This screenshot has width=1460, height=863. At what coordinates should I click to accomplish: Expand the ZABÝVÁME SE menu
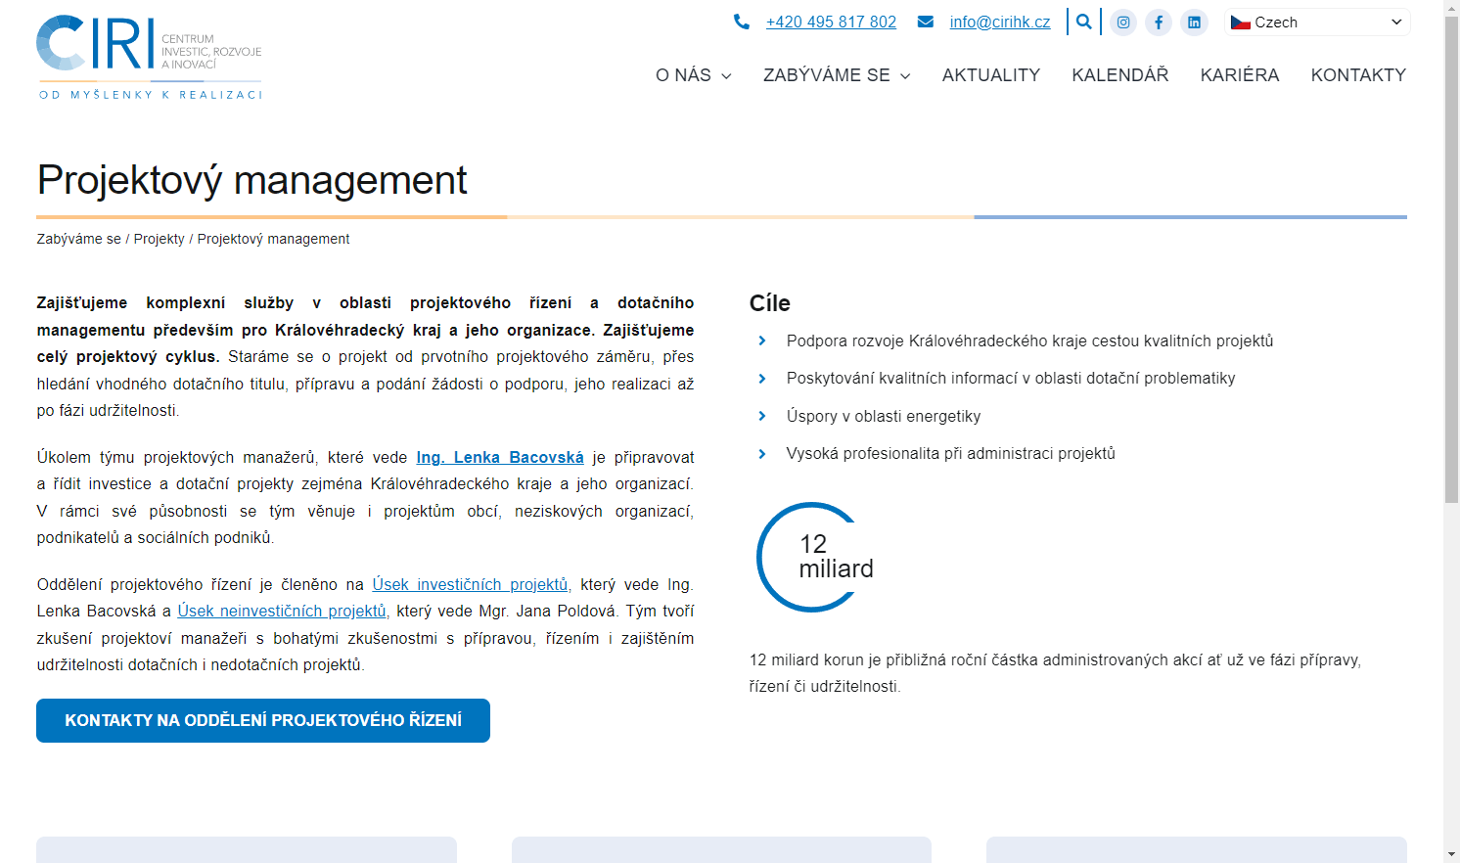[836, 75]
